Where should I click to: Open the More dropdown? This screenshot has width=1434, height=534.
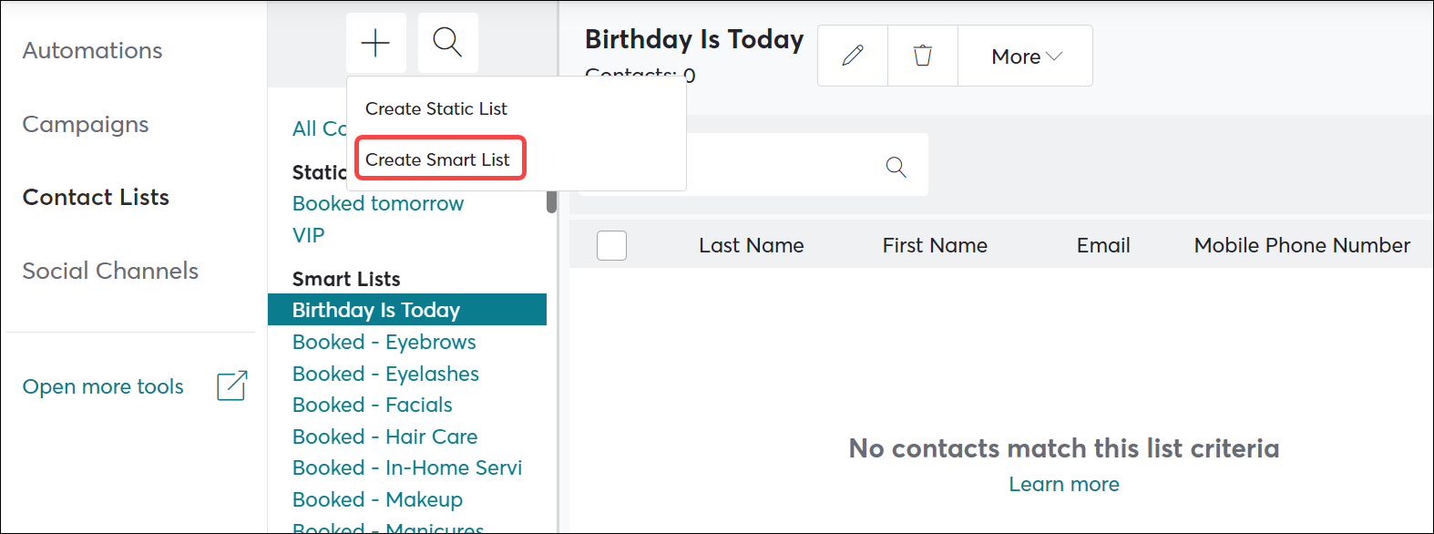pos(1024,56)
